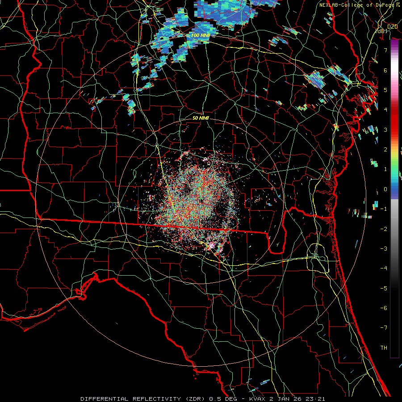Viewport: 402px width, 402px height.
Task: Select the -1 value on color scale
Action: click(x=384, y=209)
